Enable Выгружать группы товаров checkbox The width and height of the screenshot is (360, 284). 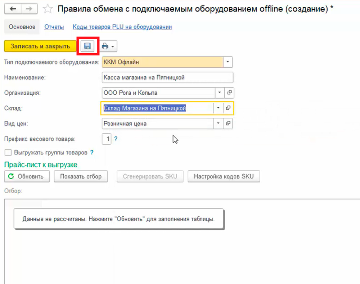coord(8,152)
